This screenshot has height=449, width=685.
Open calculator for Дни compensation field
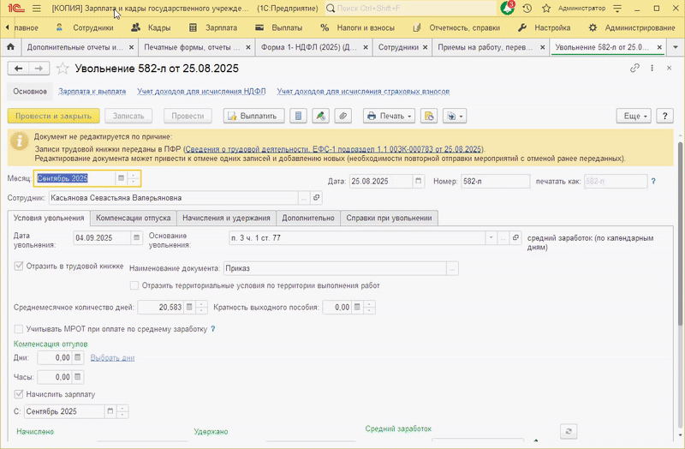[x=77, y=357]
